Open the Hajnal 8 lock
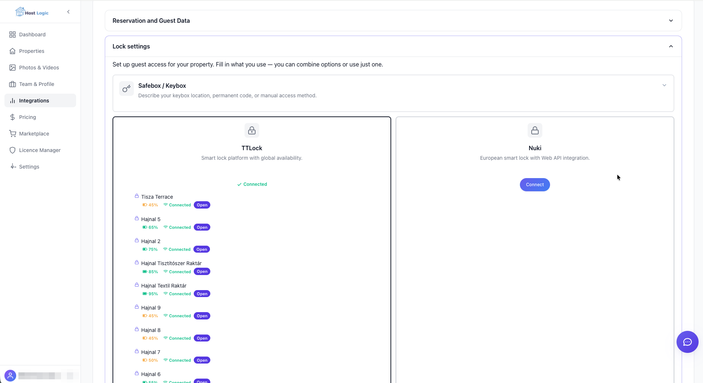 click(202, 338)
